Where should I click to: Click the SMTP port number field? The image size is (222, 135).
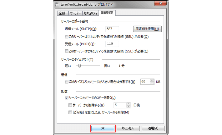112,29
